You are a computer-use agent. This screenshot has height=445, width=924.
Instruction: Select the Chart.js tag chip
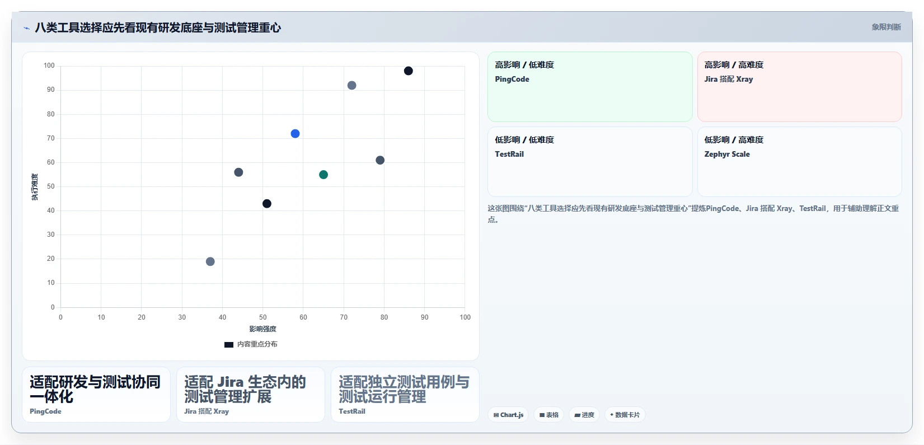click(x=508, y=415)
